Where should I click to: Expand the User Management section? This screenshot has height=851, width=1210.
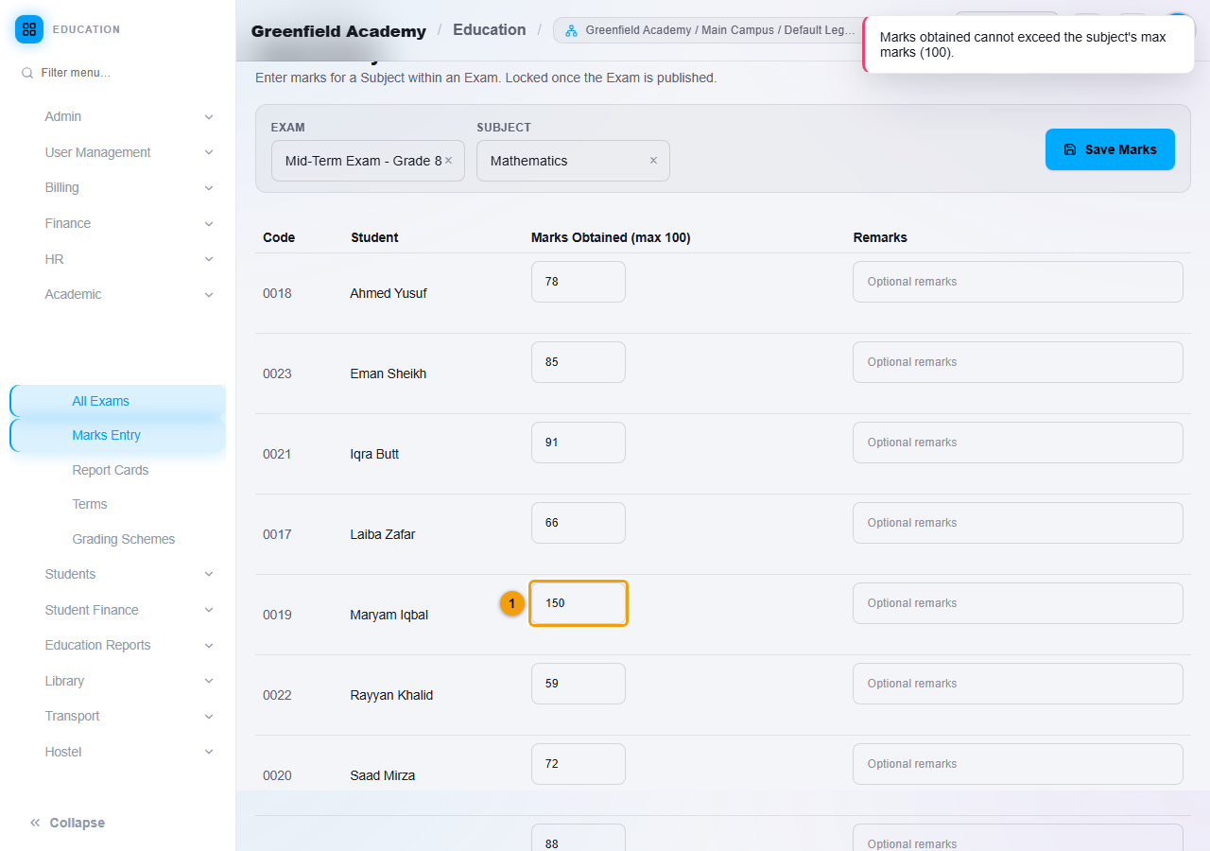[x=209, y=152]
